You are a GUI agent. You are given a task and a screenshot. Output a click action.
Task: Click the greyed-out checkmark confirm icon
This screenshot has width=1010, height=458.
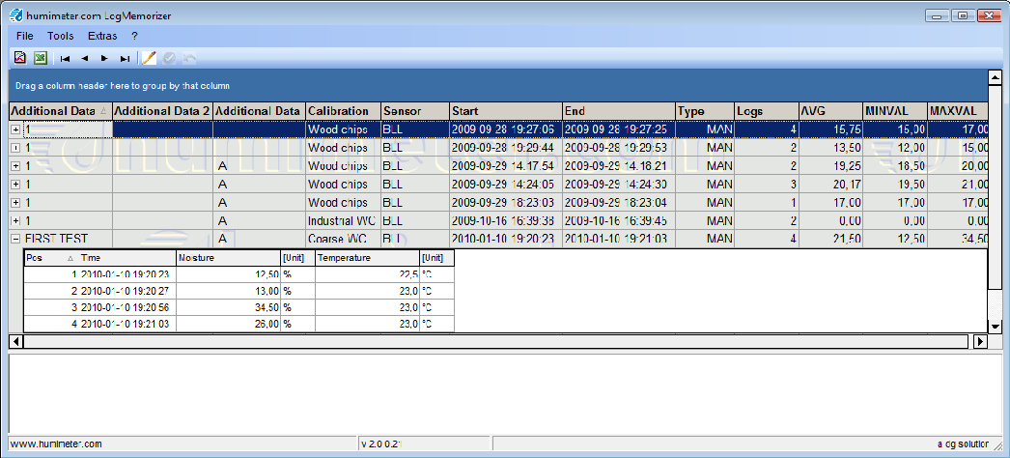169,59
